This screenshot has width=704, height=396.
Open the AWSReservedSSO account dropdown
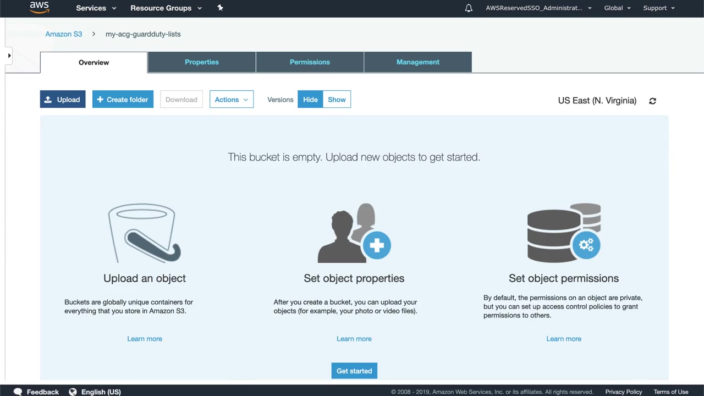pos(538,8)
